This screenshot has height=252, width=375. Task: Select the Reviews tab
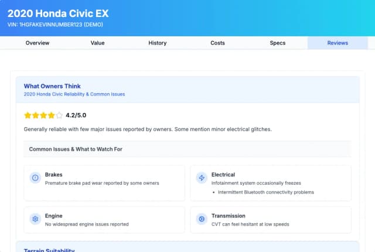point(337,43)
